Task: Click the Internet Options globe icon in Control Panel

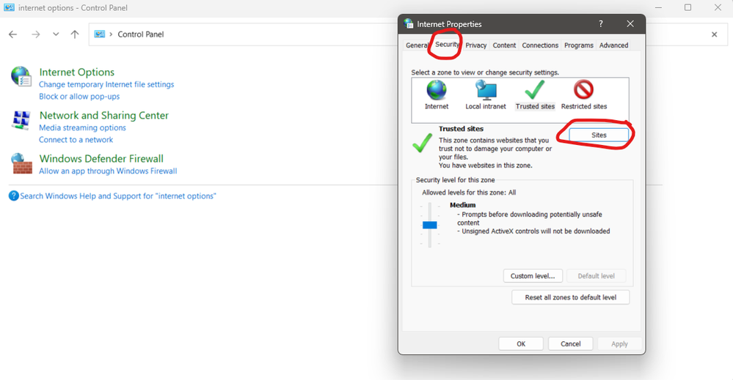Action: point(21,76)
